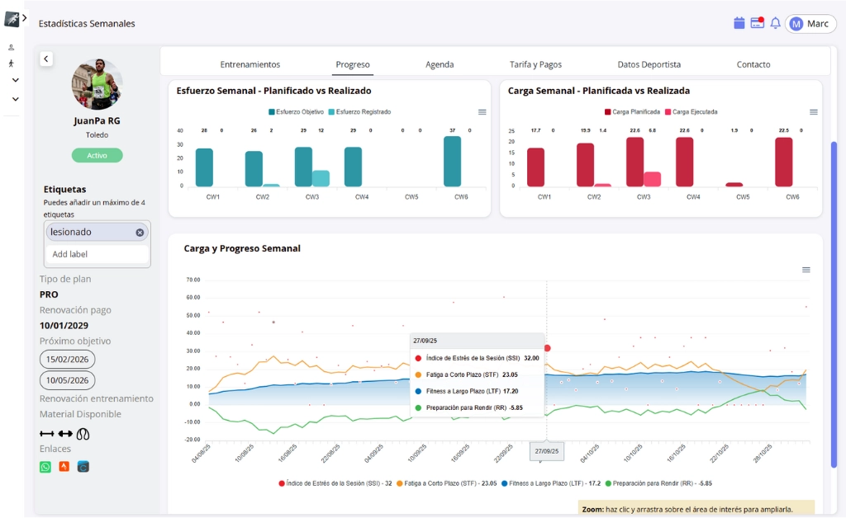Viewport: 846px width, 518px height.
Task: Remove the 'lesionado' label tag
Action: (x=140, y=233)
